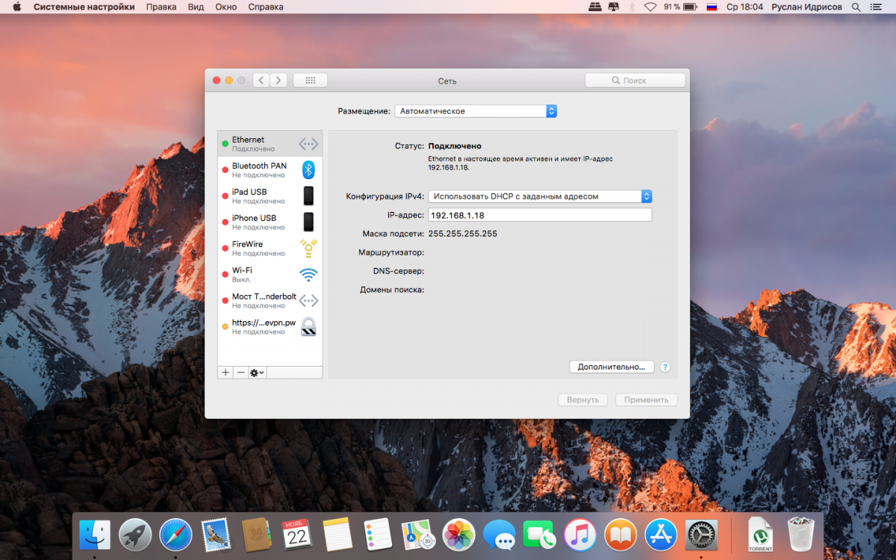The height and width of the screenshot is (560, 896).
Task: Click the back navigation arrow
Action: [261, 81]
